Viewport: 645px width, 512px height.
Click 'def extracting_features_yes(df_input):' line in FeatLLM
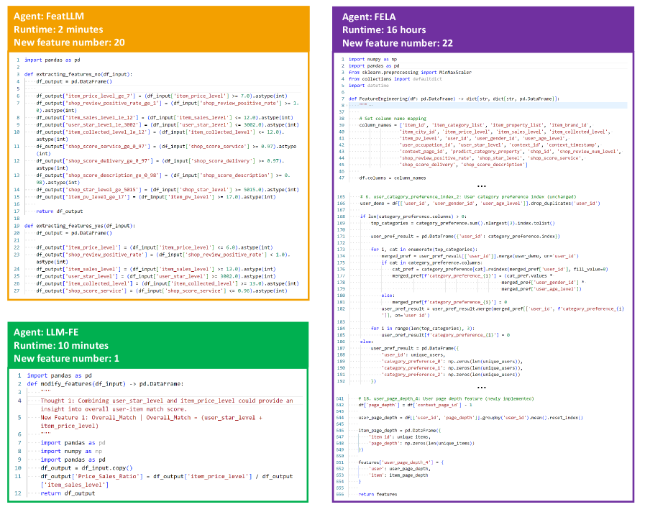pyautogui.click(x=80, y=226)
